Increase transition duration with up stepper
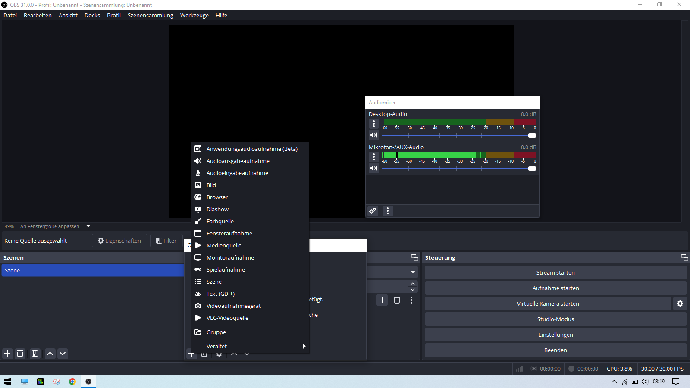690x388 pixels. (413, 284)
